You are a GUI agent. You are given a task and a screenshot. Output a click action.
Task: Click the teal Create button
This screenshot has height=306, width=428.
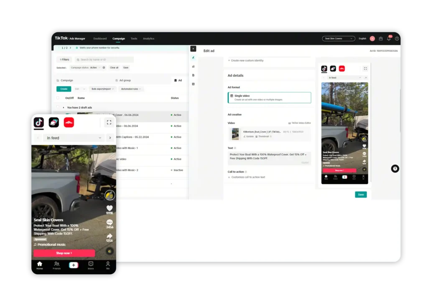coord(63,89)
